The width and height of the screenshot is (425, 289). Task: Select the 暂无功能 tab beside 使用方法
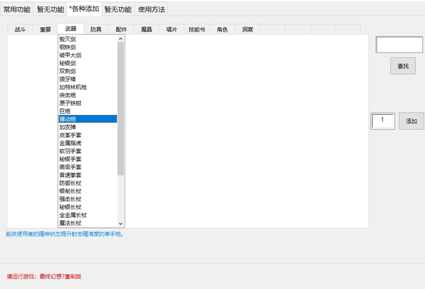point(118,10)
